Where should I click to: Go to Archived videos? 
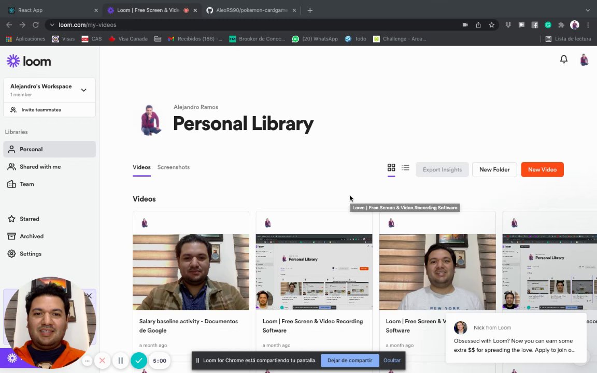click(x=50, y=236)
